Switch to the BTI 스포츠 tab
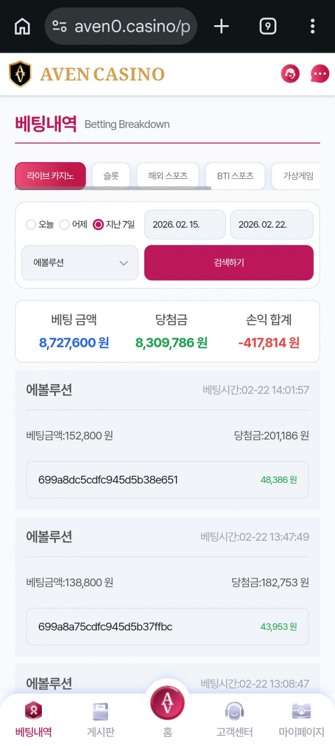335x746 pixels. pyautogui.click(x=235, y=176)
